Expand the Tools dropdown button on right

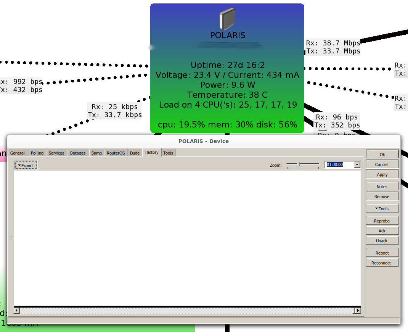pos(382,209)
